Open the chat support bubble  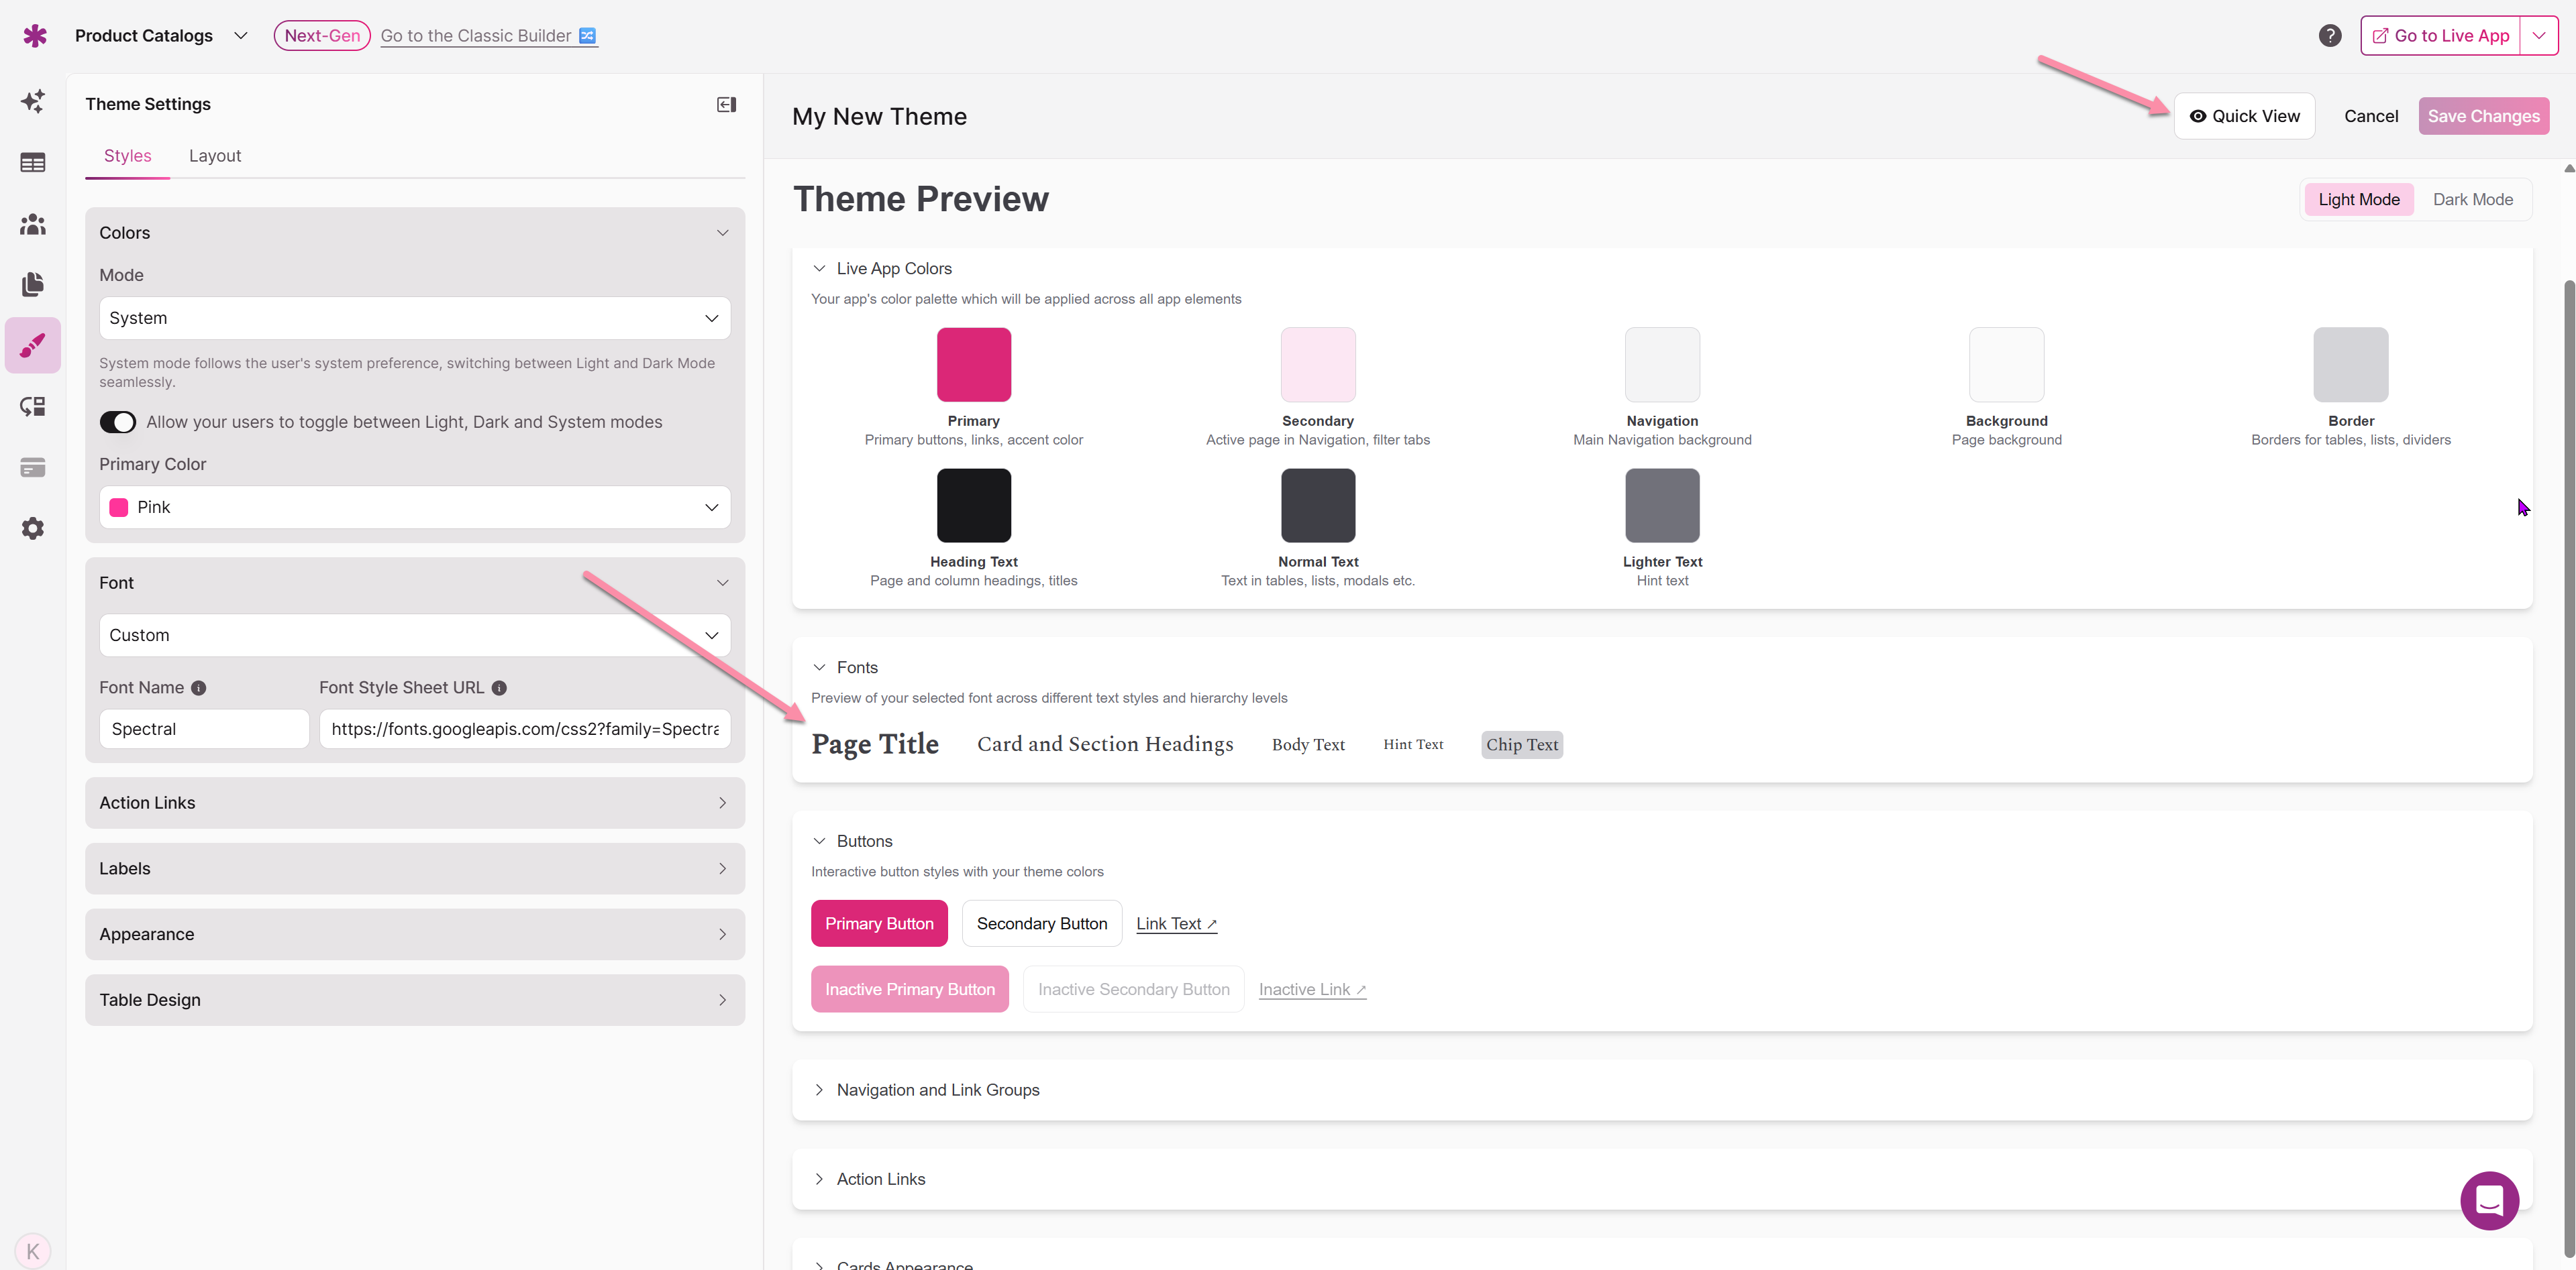(x=2489, y=1200)
